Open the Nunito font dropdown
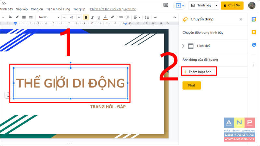The image size is (260, 146). [x=48, y=17]
